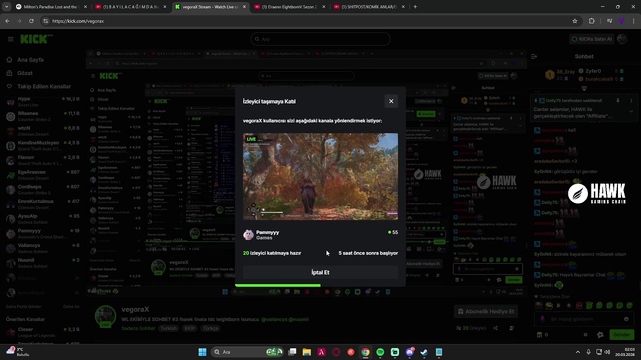Click the KICKs Satın Al button
This screenshot has height=360, width=641.
[592, 39]
